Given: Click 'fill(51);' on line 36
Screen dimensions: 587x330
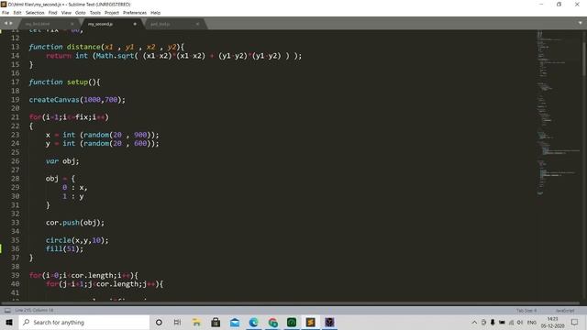Looking at the screenshot, I should 64,248.
